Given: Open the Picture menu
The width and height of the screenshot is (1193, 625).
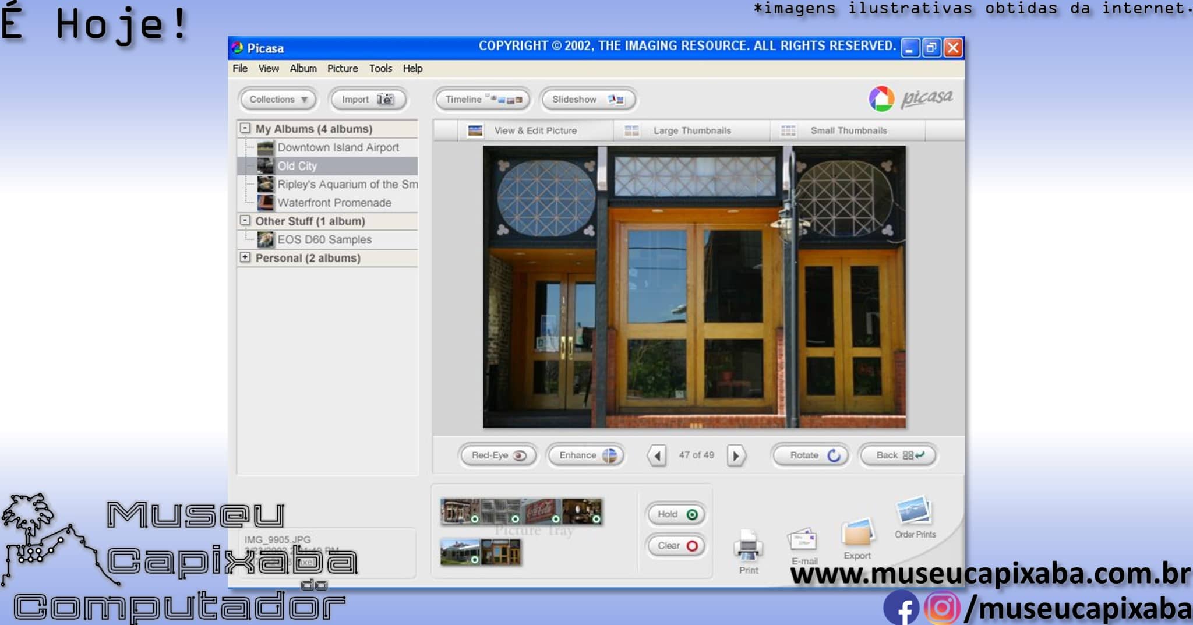Looking at the screenshot, I should tap(343, 68).
